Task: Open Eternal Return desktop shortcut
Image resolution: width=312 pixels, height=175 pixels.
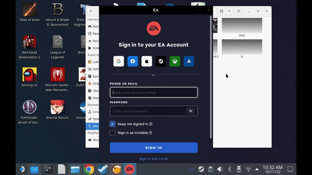Action: click(x=58, y=109)
